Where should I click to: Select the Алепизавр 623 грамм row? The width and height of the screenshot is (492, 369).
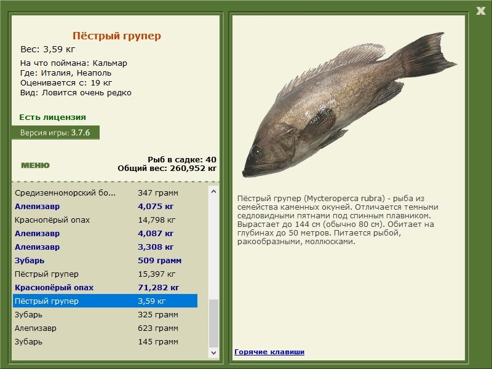tap(105, 328)
